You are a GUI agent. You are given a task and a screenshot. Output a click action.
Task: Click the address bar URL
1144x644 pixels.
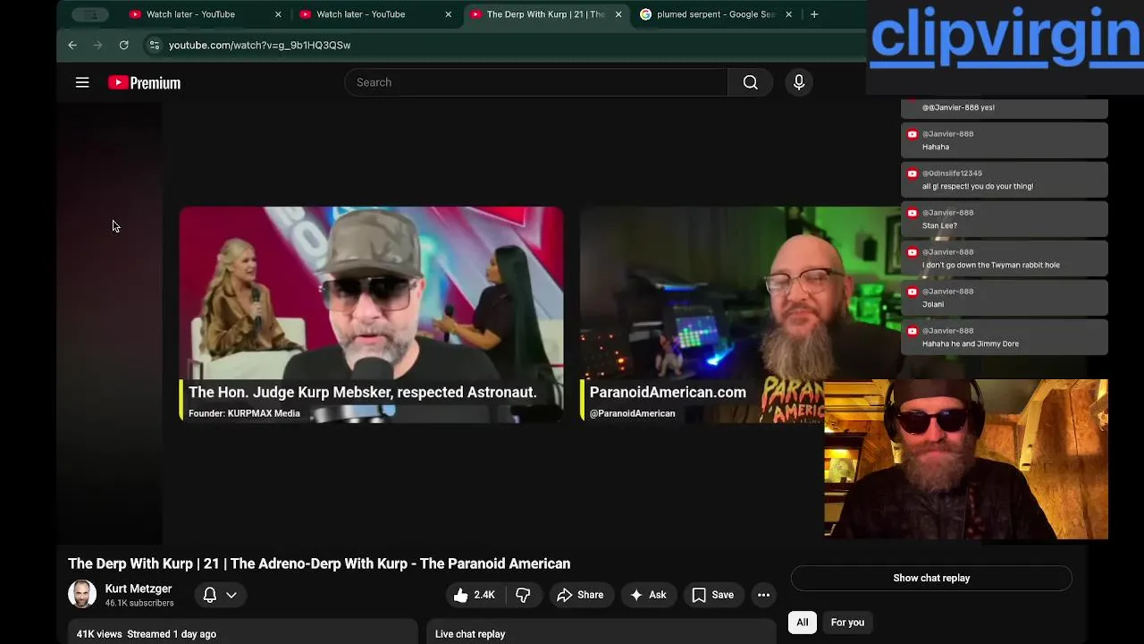(x=259, y=45)
